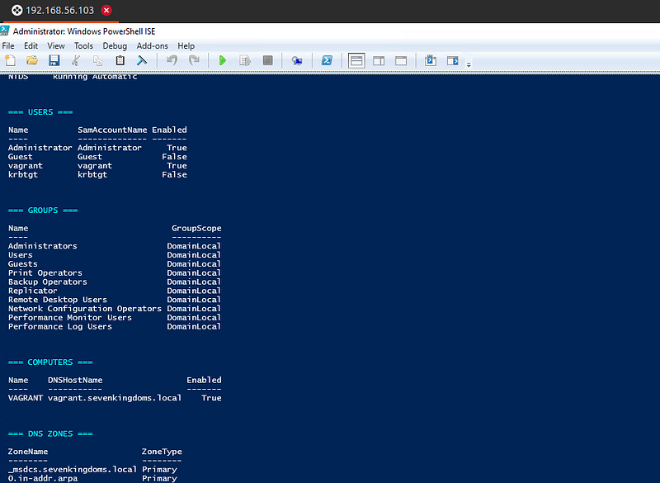Show script pane on right layout
The height and width of the screenshot is (483, 660).
pos(379,60)
